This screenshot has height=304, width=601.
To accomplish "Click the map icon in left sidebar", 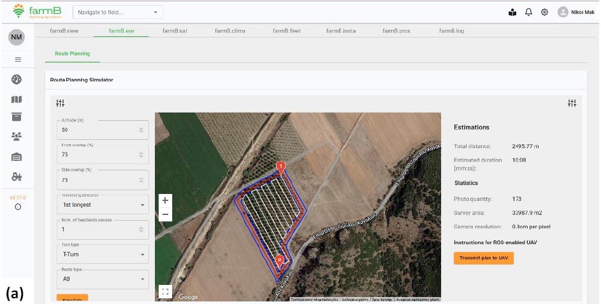I will (17, 99).
